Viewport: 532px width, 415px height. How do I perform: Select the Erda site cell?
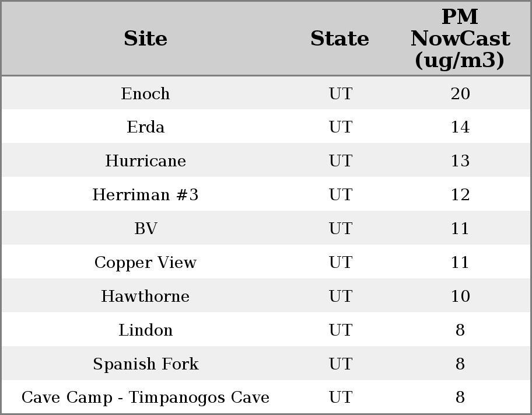(145, 127)
